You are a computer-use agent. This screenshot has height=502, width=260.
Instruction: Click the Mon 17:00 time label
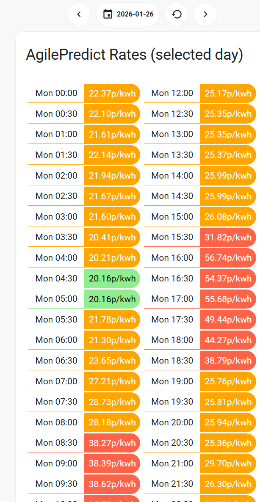coord(172,299)
